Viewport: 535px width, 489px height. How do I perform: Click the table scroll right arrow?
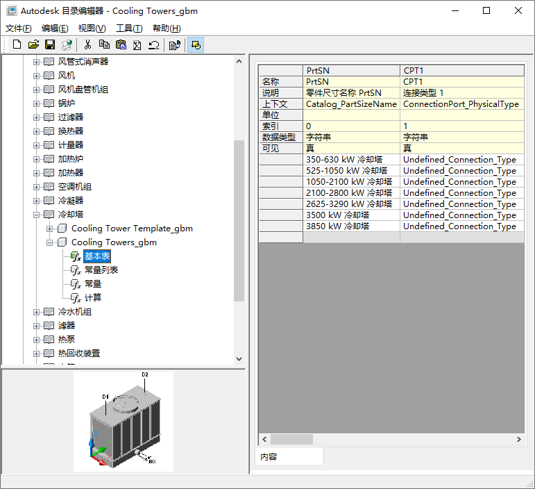(518, 439)
